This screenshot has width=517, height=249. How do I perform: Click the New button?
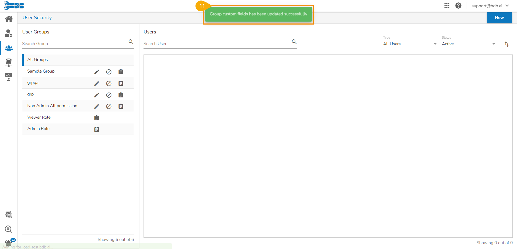point(499,18)
